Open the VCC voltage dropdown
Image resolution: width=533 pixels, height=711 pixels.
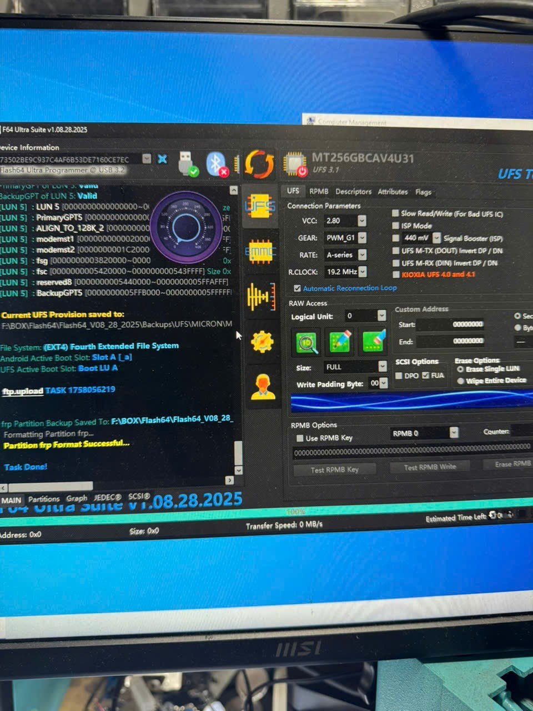[362, 221]
